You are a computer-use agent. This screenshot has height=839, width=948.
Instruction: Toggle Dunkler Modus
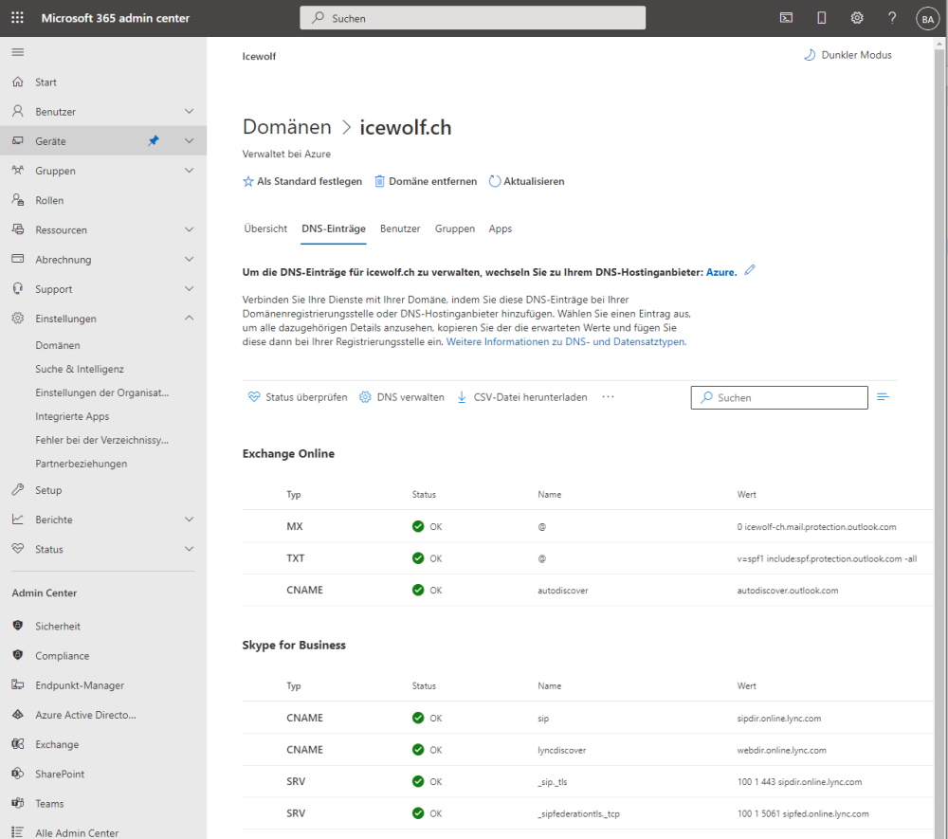click(847, 55)
